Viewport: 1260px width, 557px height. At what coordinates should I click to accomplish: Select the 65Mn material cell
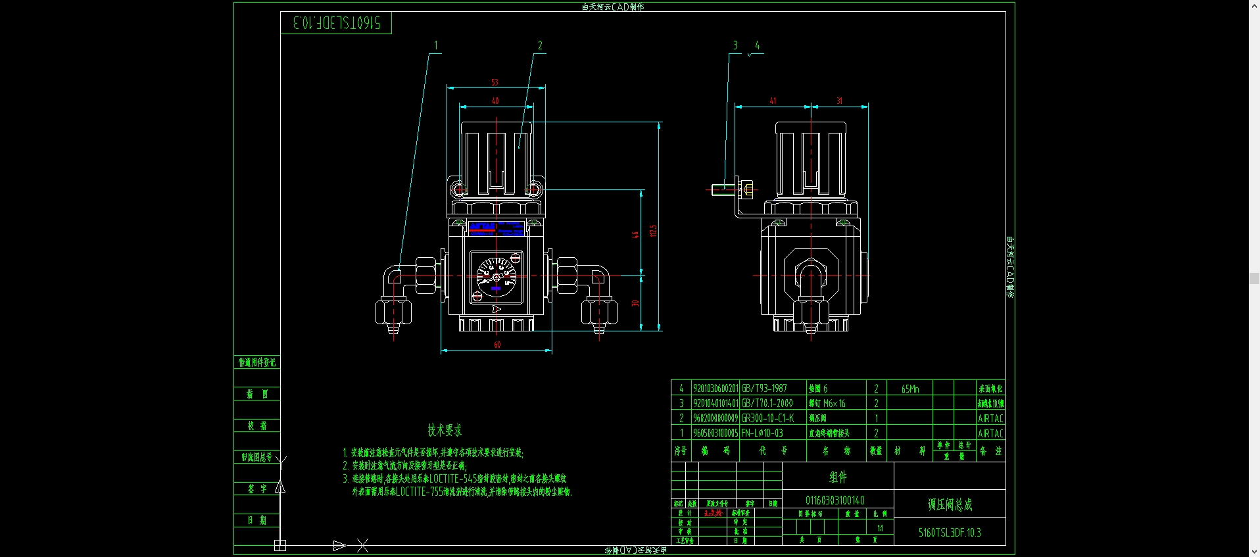tap(910, 389)
